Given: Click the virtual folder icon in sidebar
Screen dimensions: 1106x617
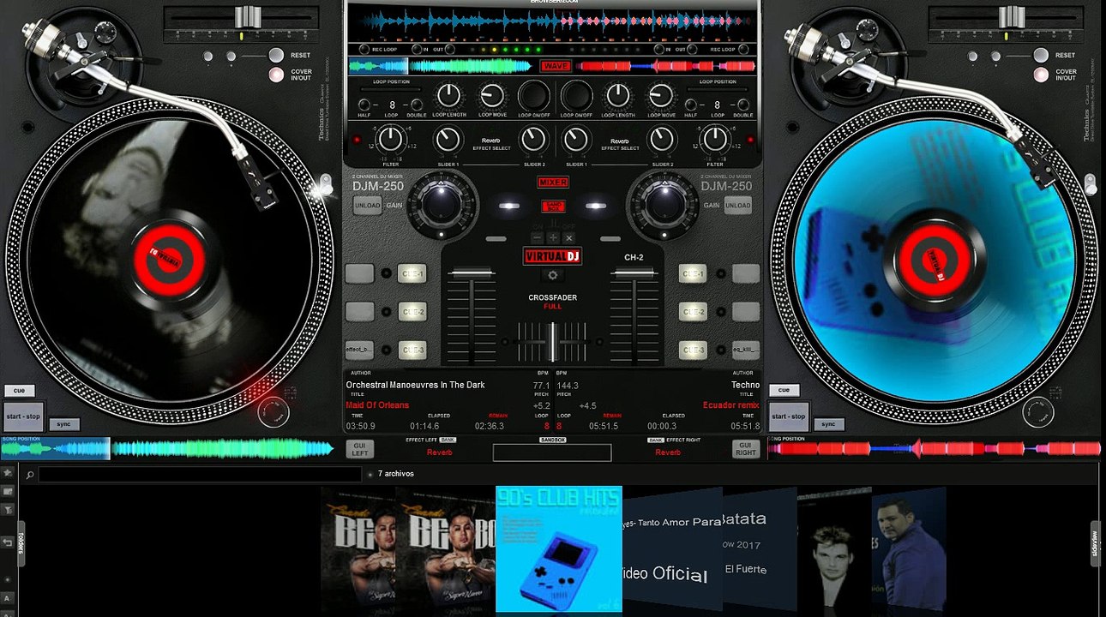Looking at the screenshot, I should pos(8,491).
